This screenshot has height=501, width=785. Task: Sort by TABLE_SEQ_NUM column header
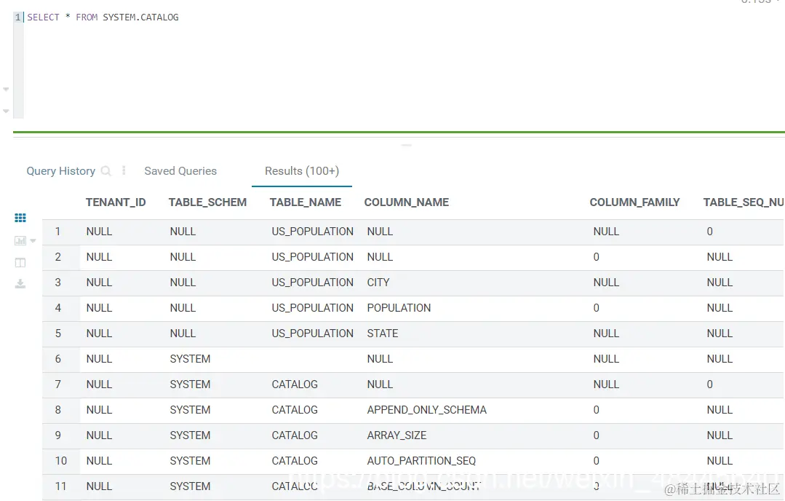744,202
